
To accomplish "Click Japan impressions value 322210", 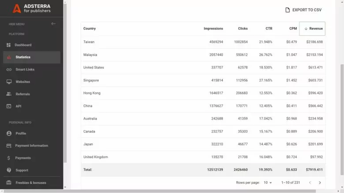I will click(x=217, y=144).
